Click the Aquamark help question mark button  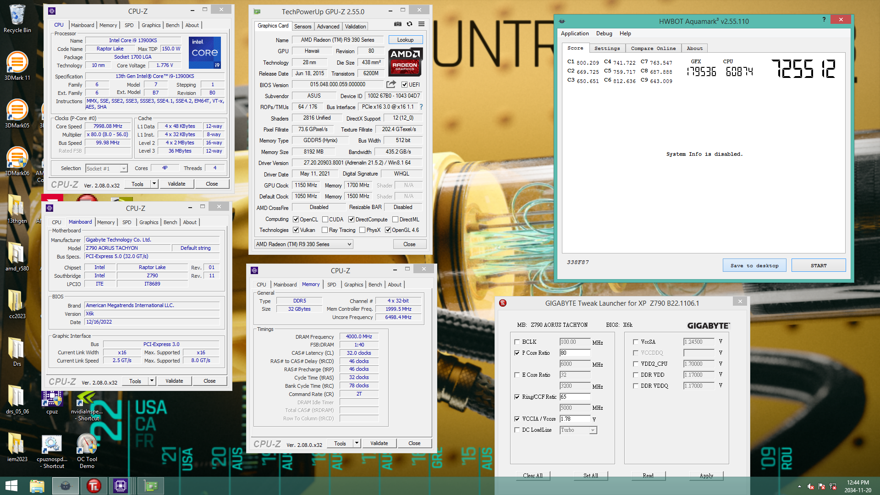coord(824,19)
